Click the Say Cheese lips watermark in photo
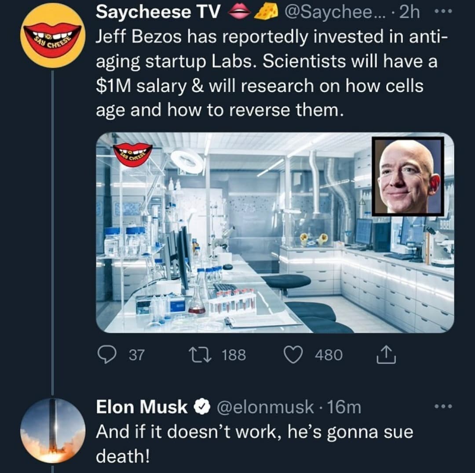Image resolution: width=475 pixels, height=473 pixels. (132, 154)
